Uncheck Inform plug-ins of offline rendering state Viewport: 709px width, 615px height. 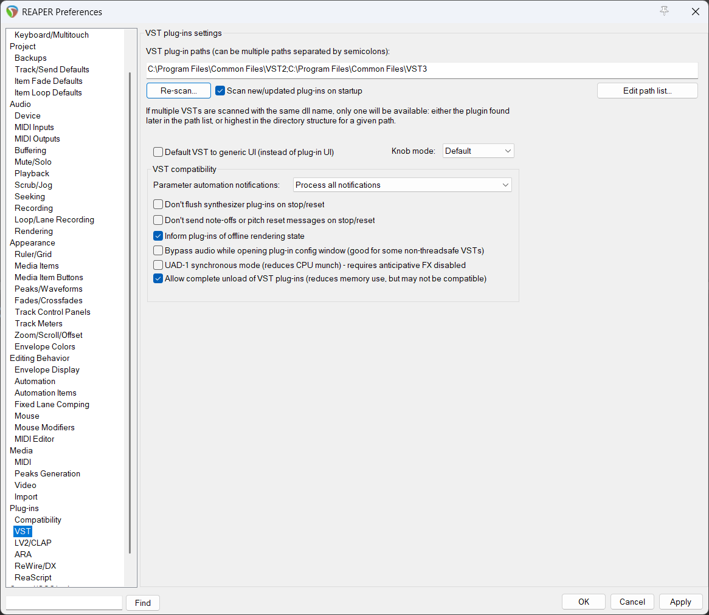pyautogui.click(x=158, y=236)
